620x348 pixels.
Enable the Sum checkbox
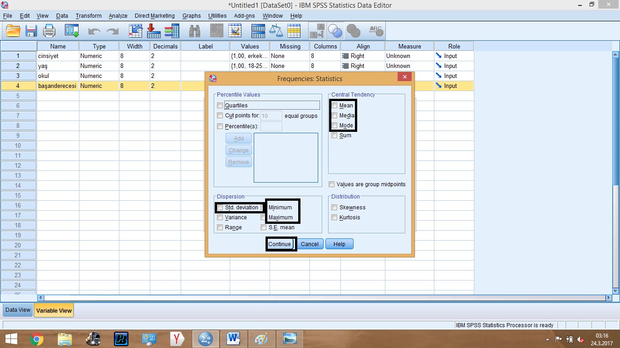point(335,135)
